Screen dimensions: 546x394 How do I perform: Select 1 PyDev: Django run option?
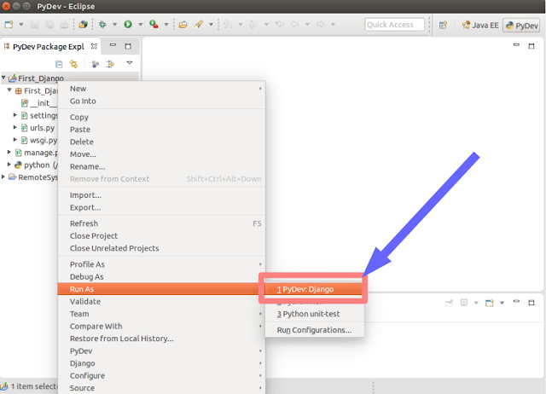pyautogui.click(x=315, y=289)
